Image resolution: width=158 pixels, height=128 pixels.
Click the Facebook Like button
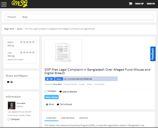pos(50,79)
